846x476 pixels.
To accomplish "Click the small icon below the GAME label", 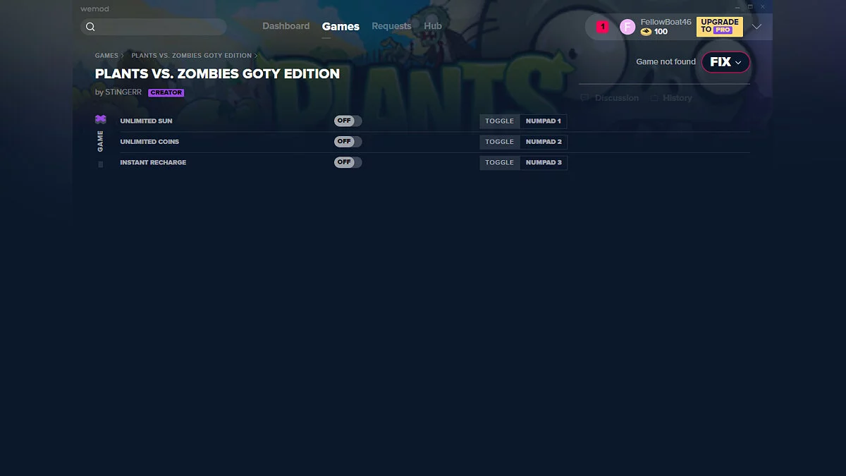I will coord(101,164).
